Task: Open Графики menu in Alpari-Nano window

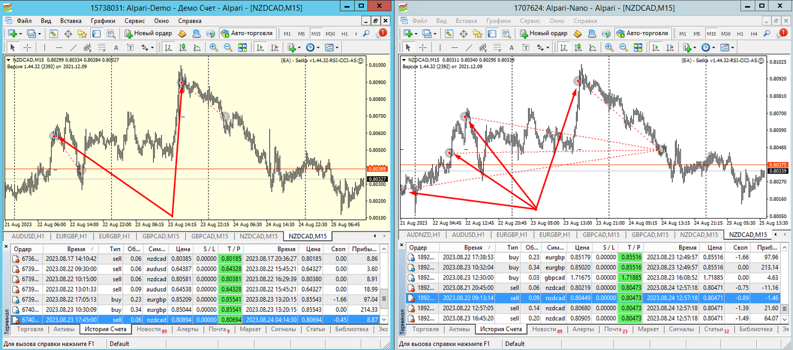Action: (499, 20)
